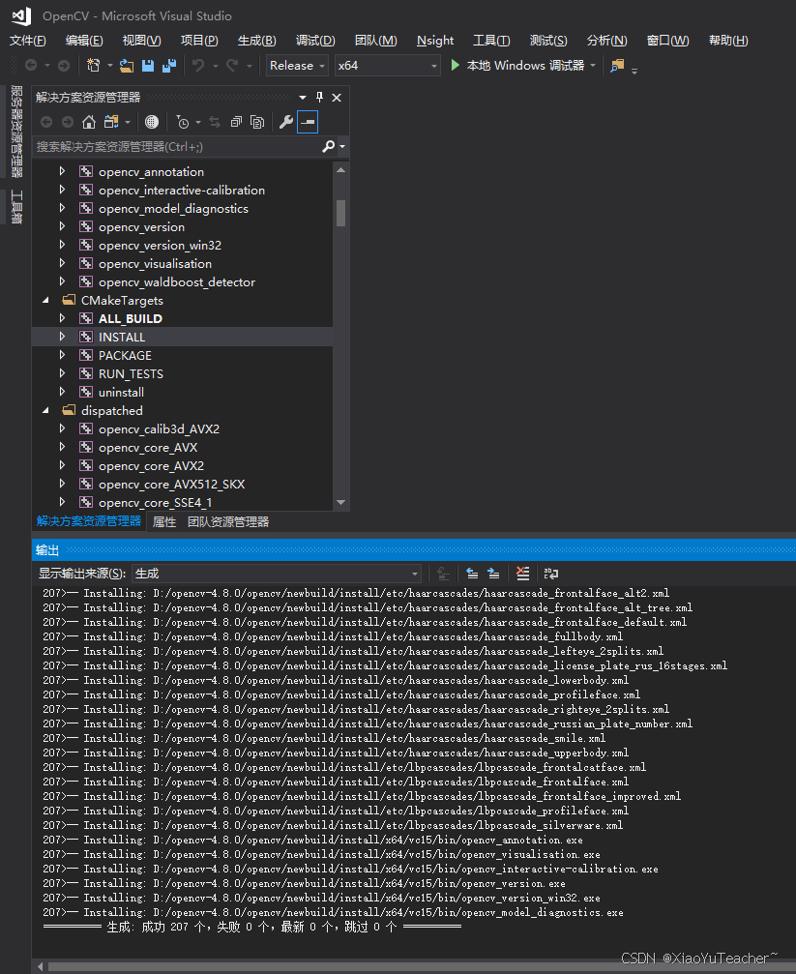Collapse the CMakeTargets folder
Screen dimensions: 796x974
coord(45,300)
